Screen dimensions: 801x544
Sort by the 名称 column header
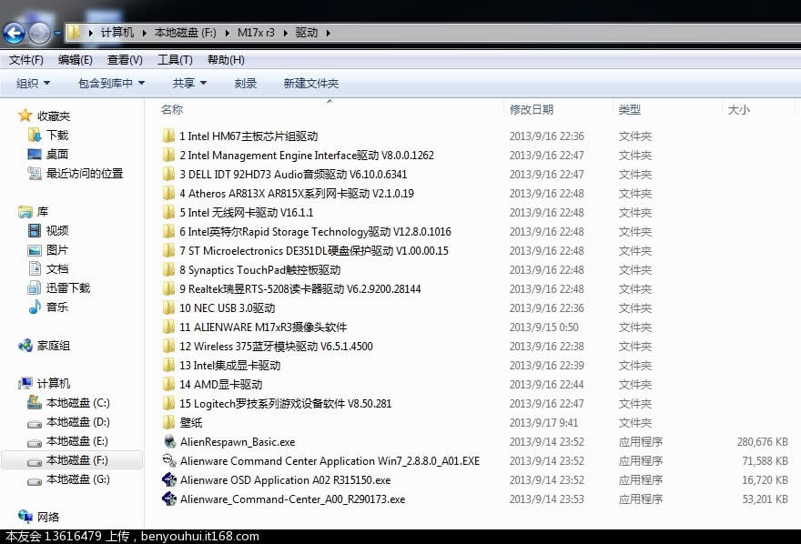click(x=172, y=110)
